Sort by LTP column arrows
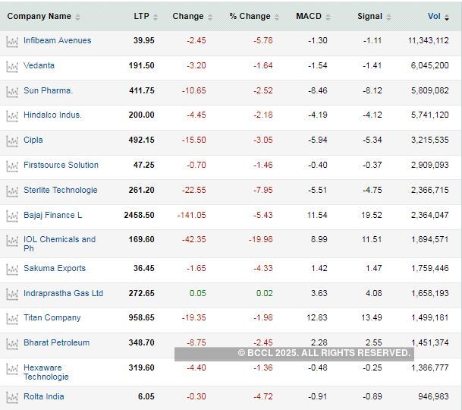This screenshot has height=410, width=462. coord(156,17)
